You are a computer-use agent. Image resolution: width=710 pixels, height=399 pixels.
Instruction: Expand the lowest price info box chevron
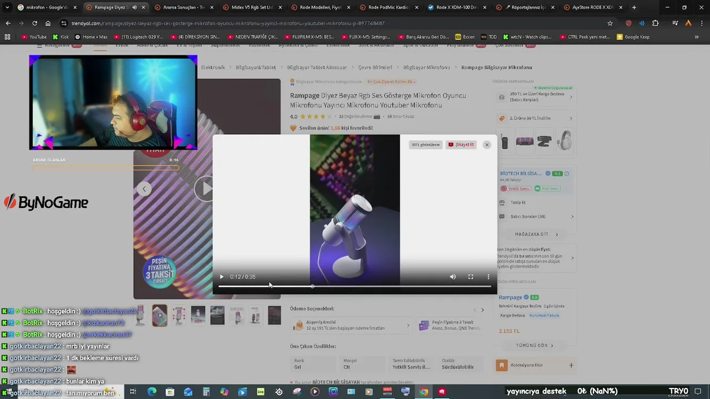tap(572, 258)
